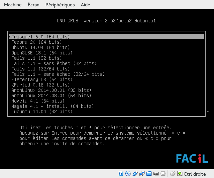Image resolution: width=214 pixels, height=178 pixels.
Task: Click the video capture camera icon
Action: [x=156, y=174]
